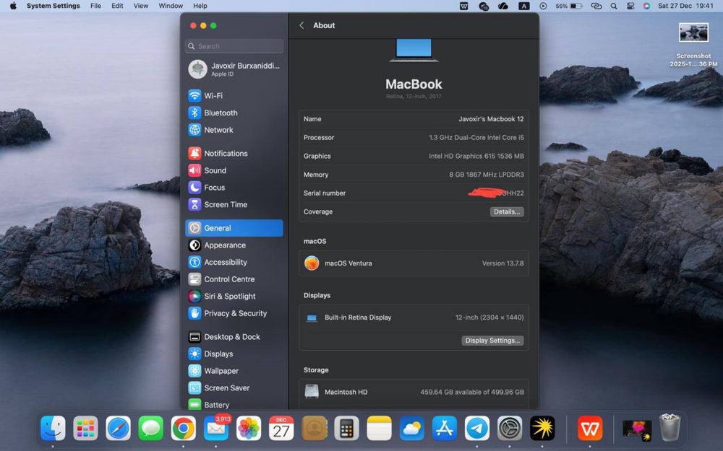Open App Store from the Dock
The height and width of the screenshot is (451, 723).
coord(445,429)
